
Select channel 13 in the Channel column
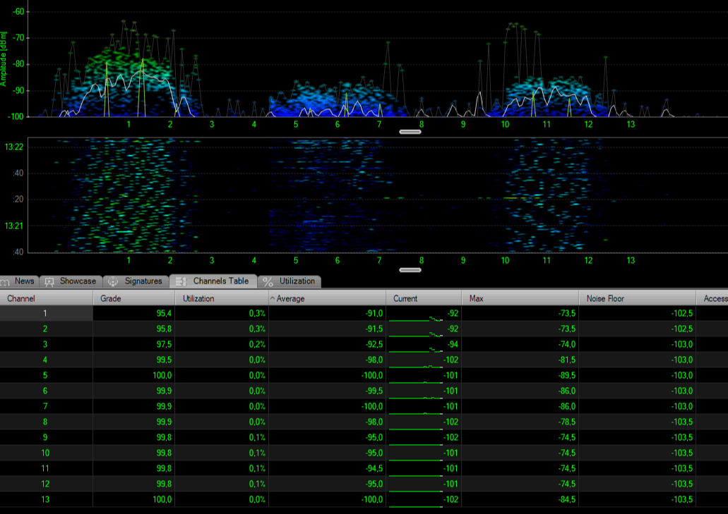pos(47,500)
